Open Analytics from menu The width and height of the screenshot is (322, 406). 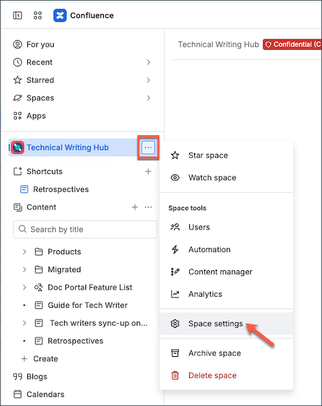(226, 294)
